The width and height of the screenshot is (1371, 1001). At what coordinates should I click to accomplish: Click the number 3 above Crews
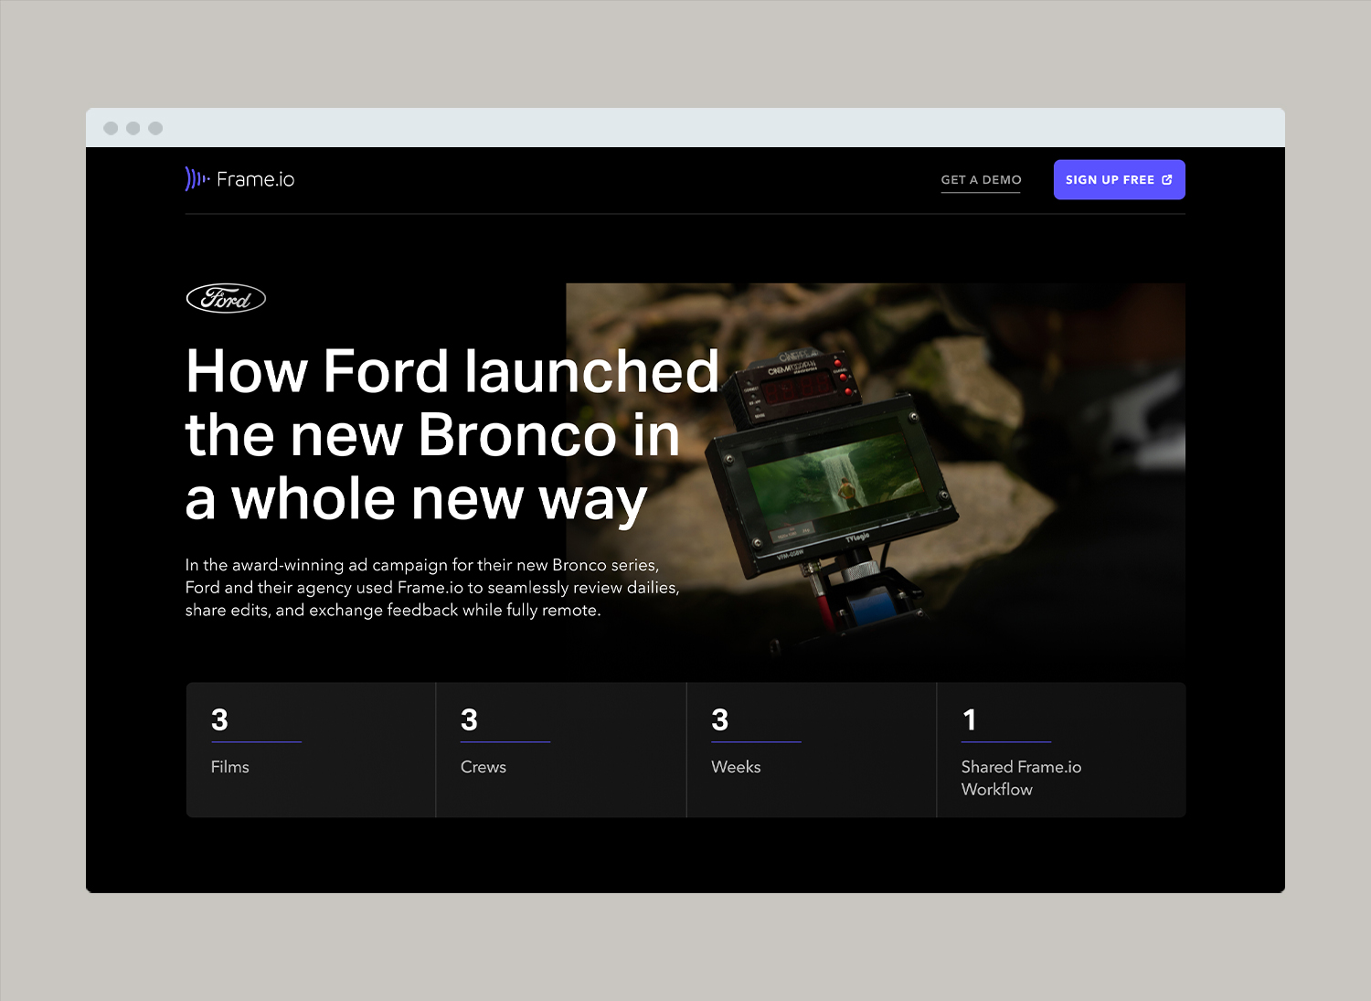[469, 720]
